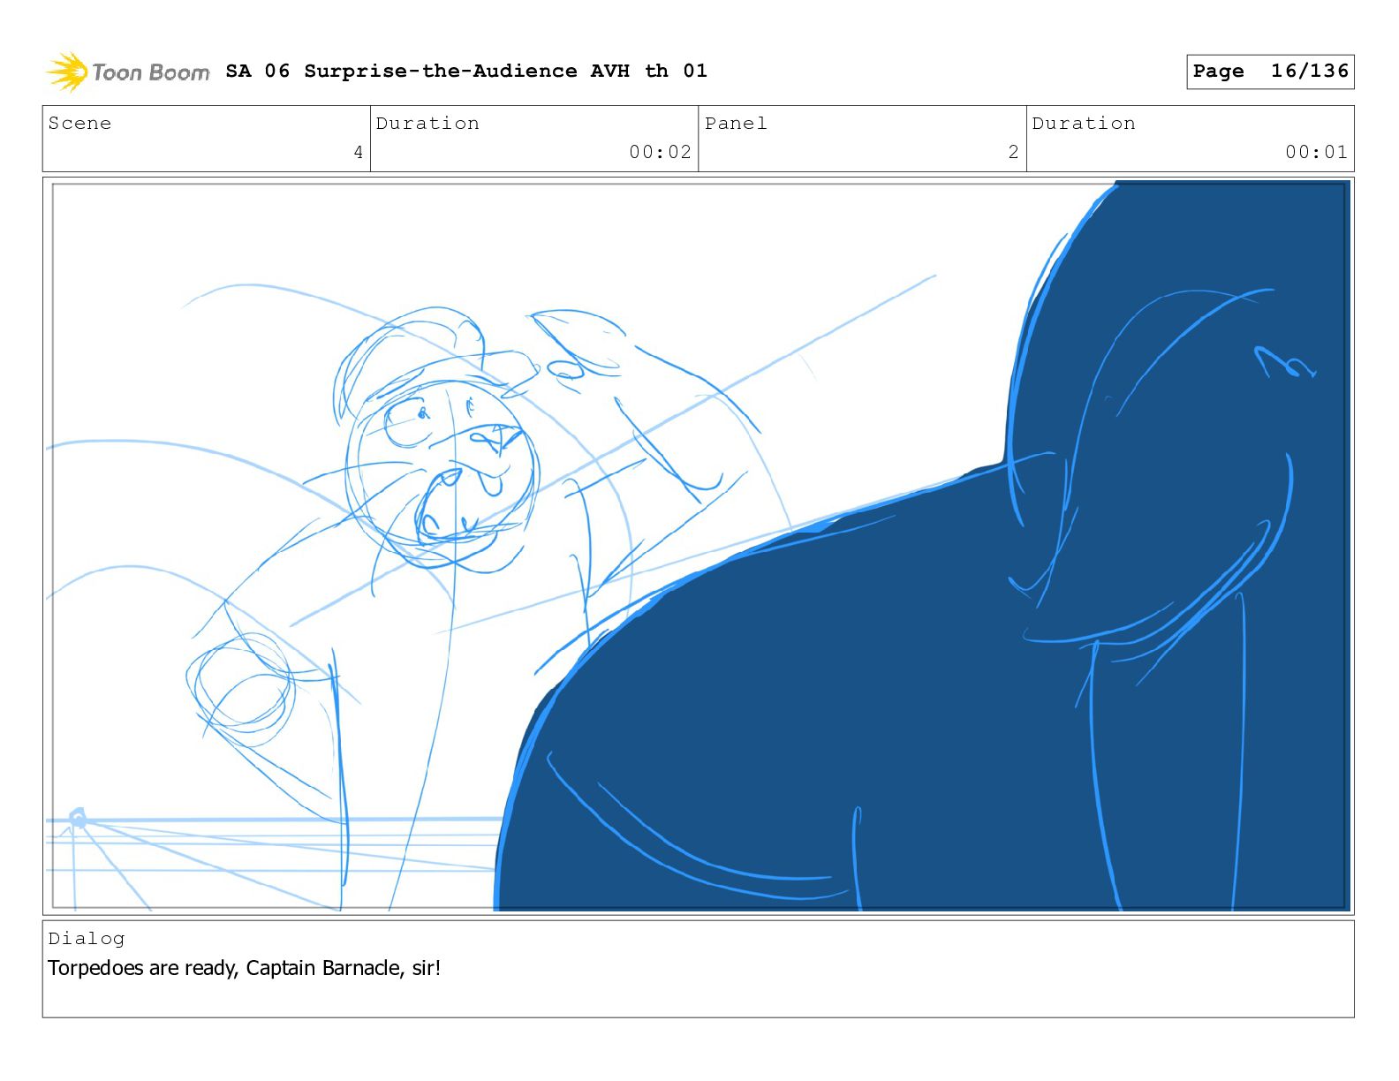Click the scene duration value '00:02'
This screenshot has width=1399, height=1081.
660,152
